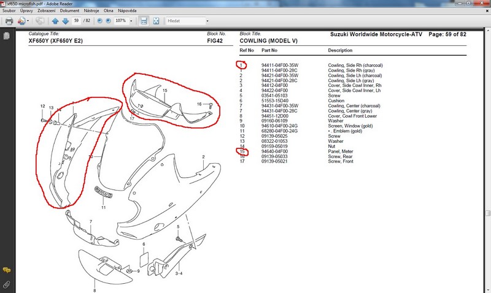Click the Hledat search field
The height and width of the screenshot is (293, 491).
tap(185, 21)
